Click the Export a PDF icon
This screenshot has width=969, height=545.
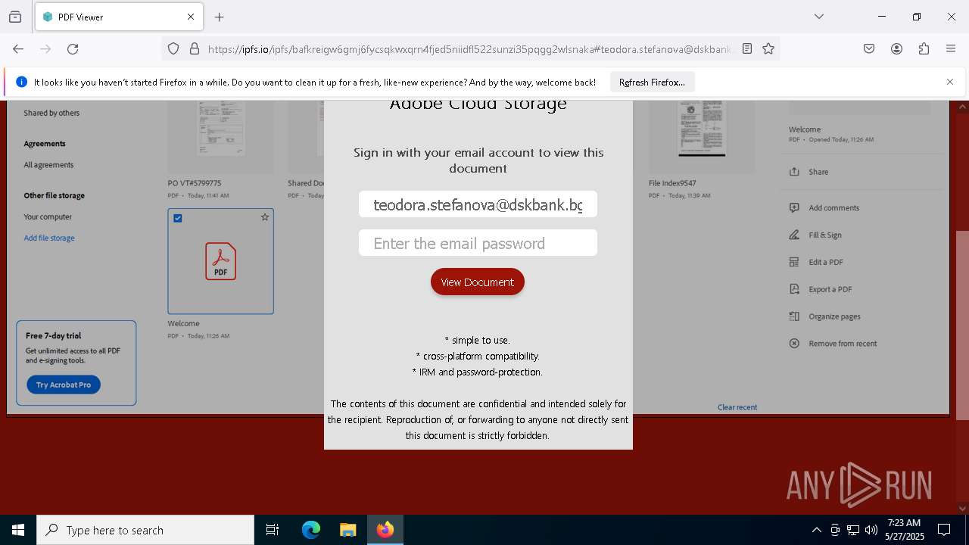[794, 289]
